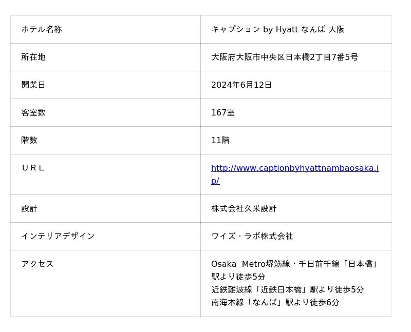Click the 開業日 label cell
411x332 pixels.
(x=33, y=85)
